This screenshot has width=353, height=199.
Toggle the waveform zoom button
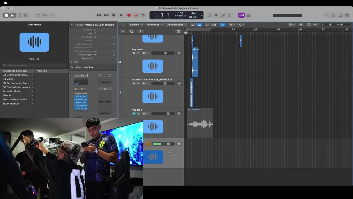pyautogui.click(x=301, y=25)
